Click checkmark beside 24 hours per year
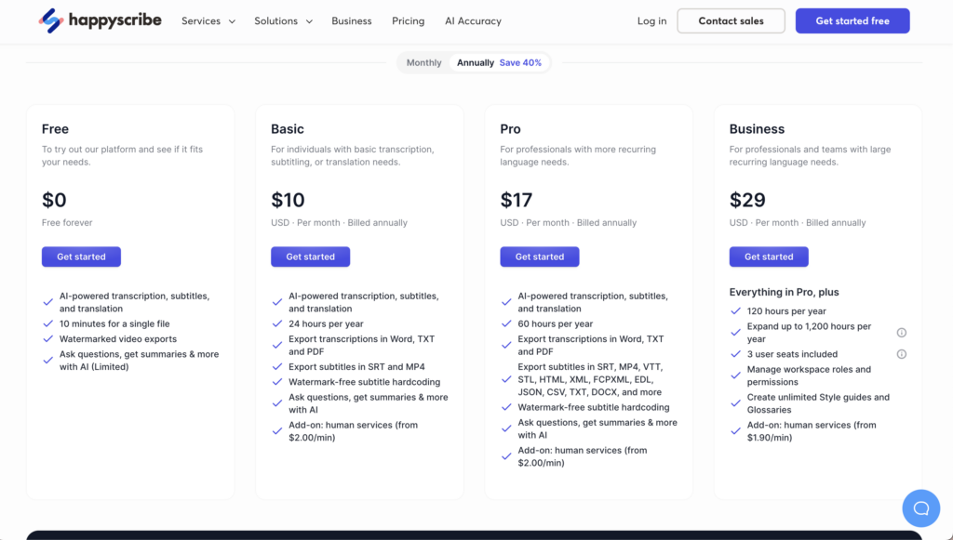The image size is (953, 540). [277, 324]
